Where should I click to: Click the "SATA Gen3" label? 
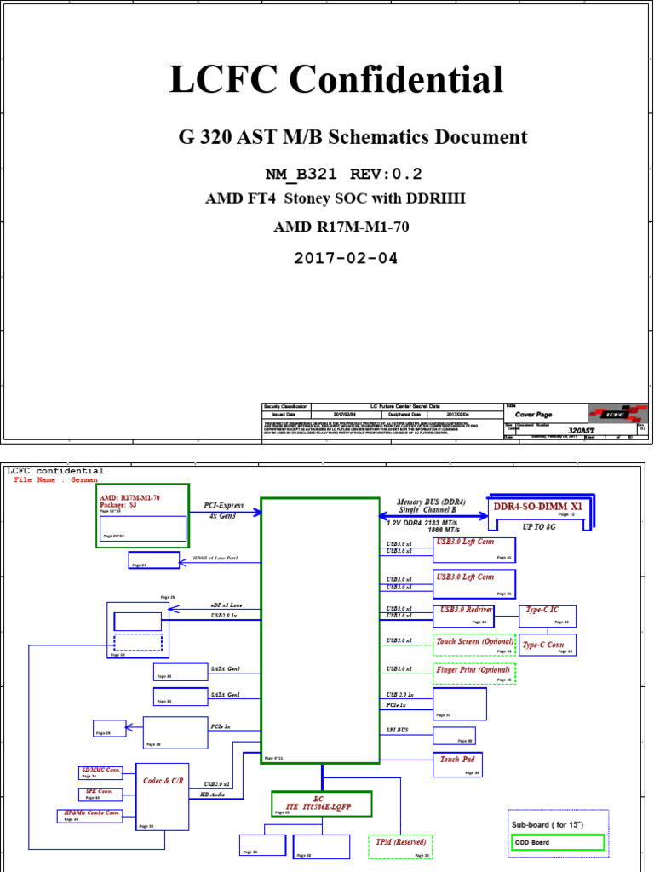tap(225, 668)
